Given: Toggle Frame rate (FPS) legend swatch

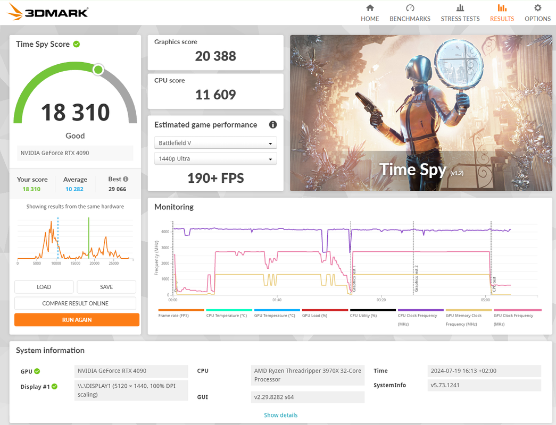Looking at the screenshot, I should point(181,310).
